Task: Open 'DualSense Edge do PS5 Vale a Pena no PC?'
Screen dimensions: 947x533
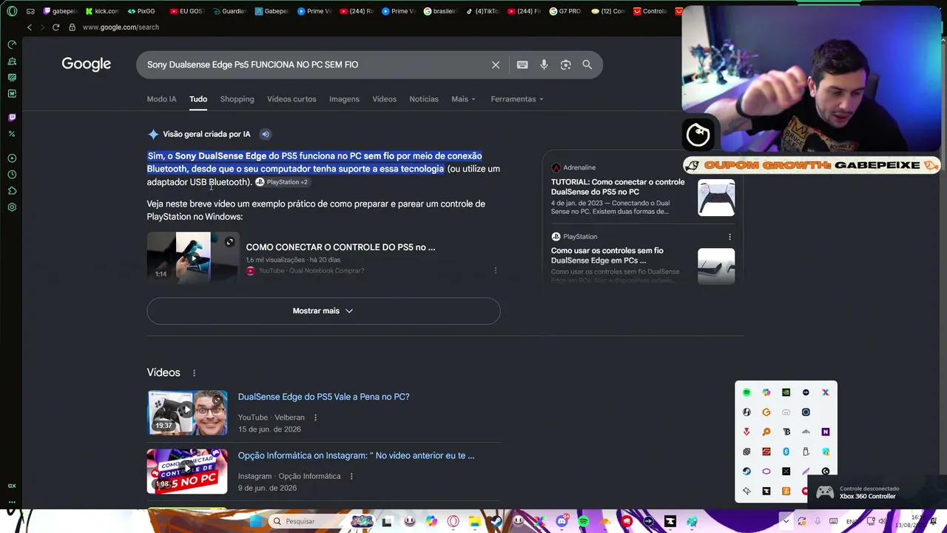Action: pyautogui.click(x=323, y=397)
